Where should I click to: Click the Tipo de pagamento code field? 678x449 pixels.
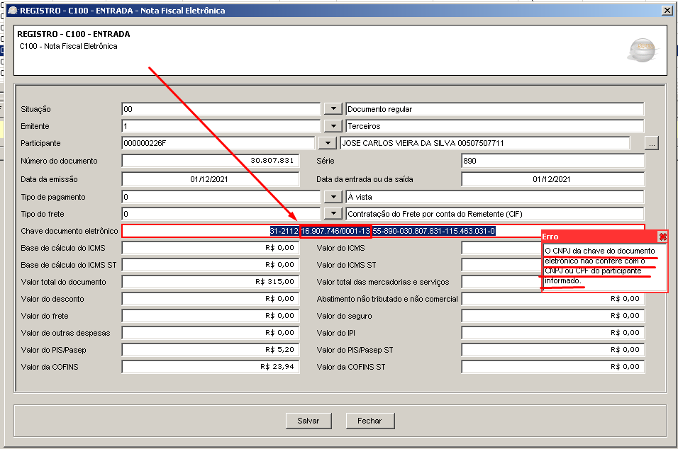click(x=221, y=197)
